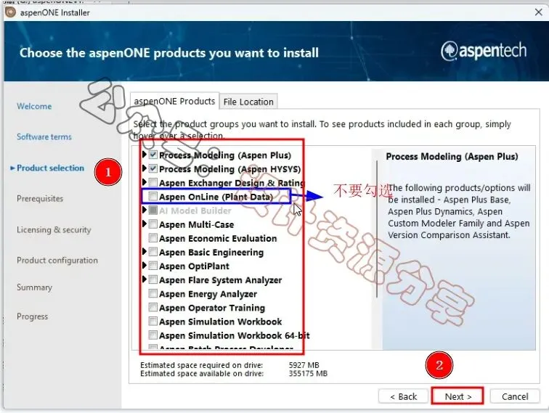The image size is (549, 413).
Task: Click the 5927 MB required space value
Action: click(x=304, y=365)
